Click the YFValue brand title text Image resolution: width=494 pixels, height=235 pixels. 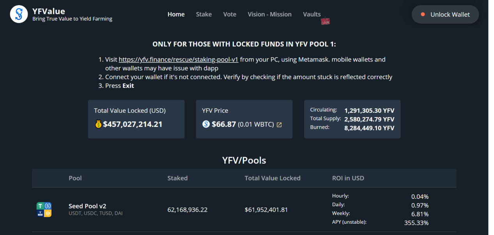[49, 11]
